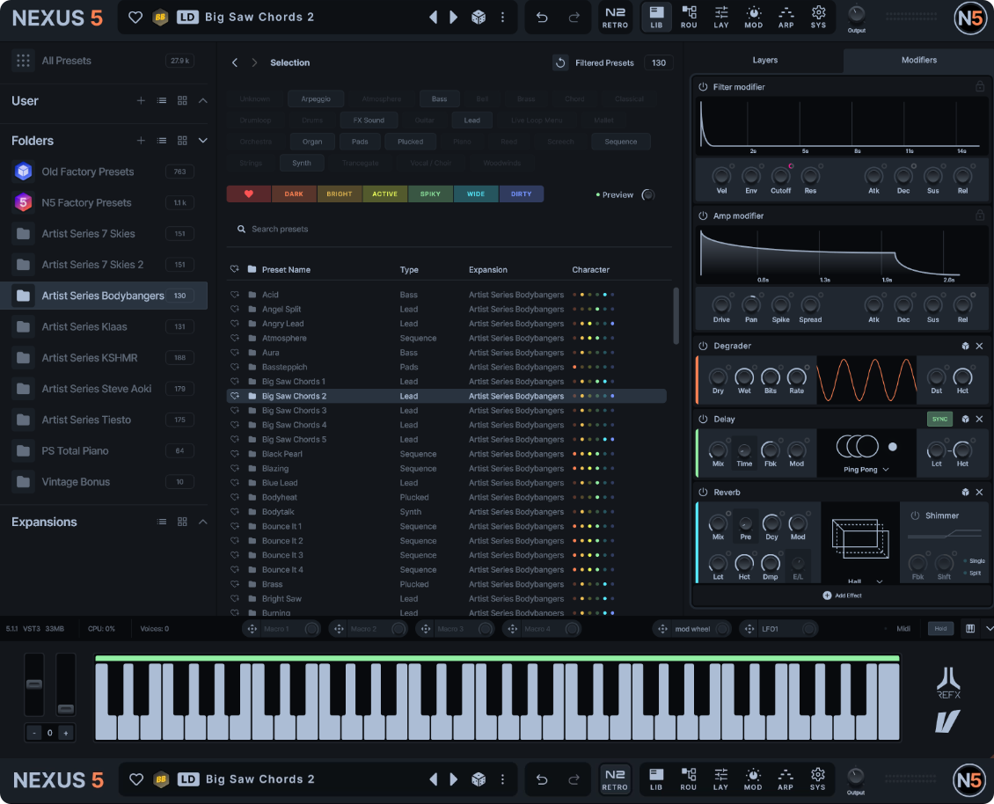Click the Filter modifier Cutoff knob
The image size is (994, 804).
(779, 176)
